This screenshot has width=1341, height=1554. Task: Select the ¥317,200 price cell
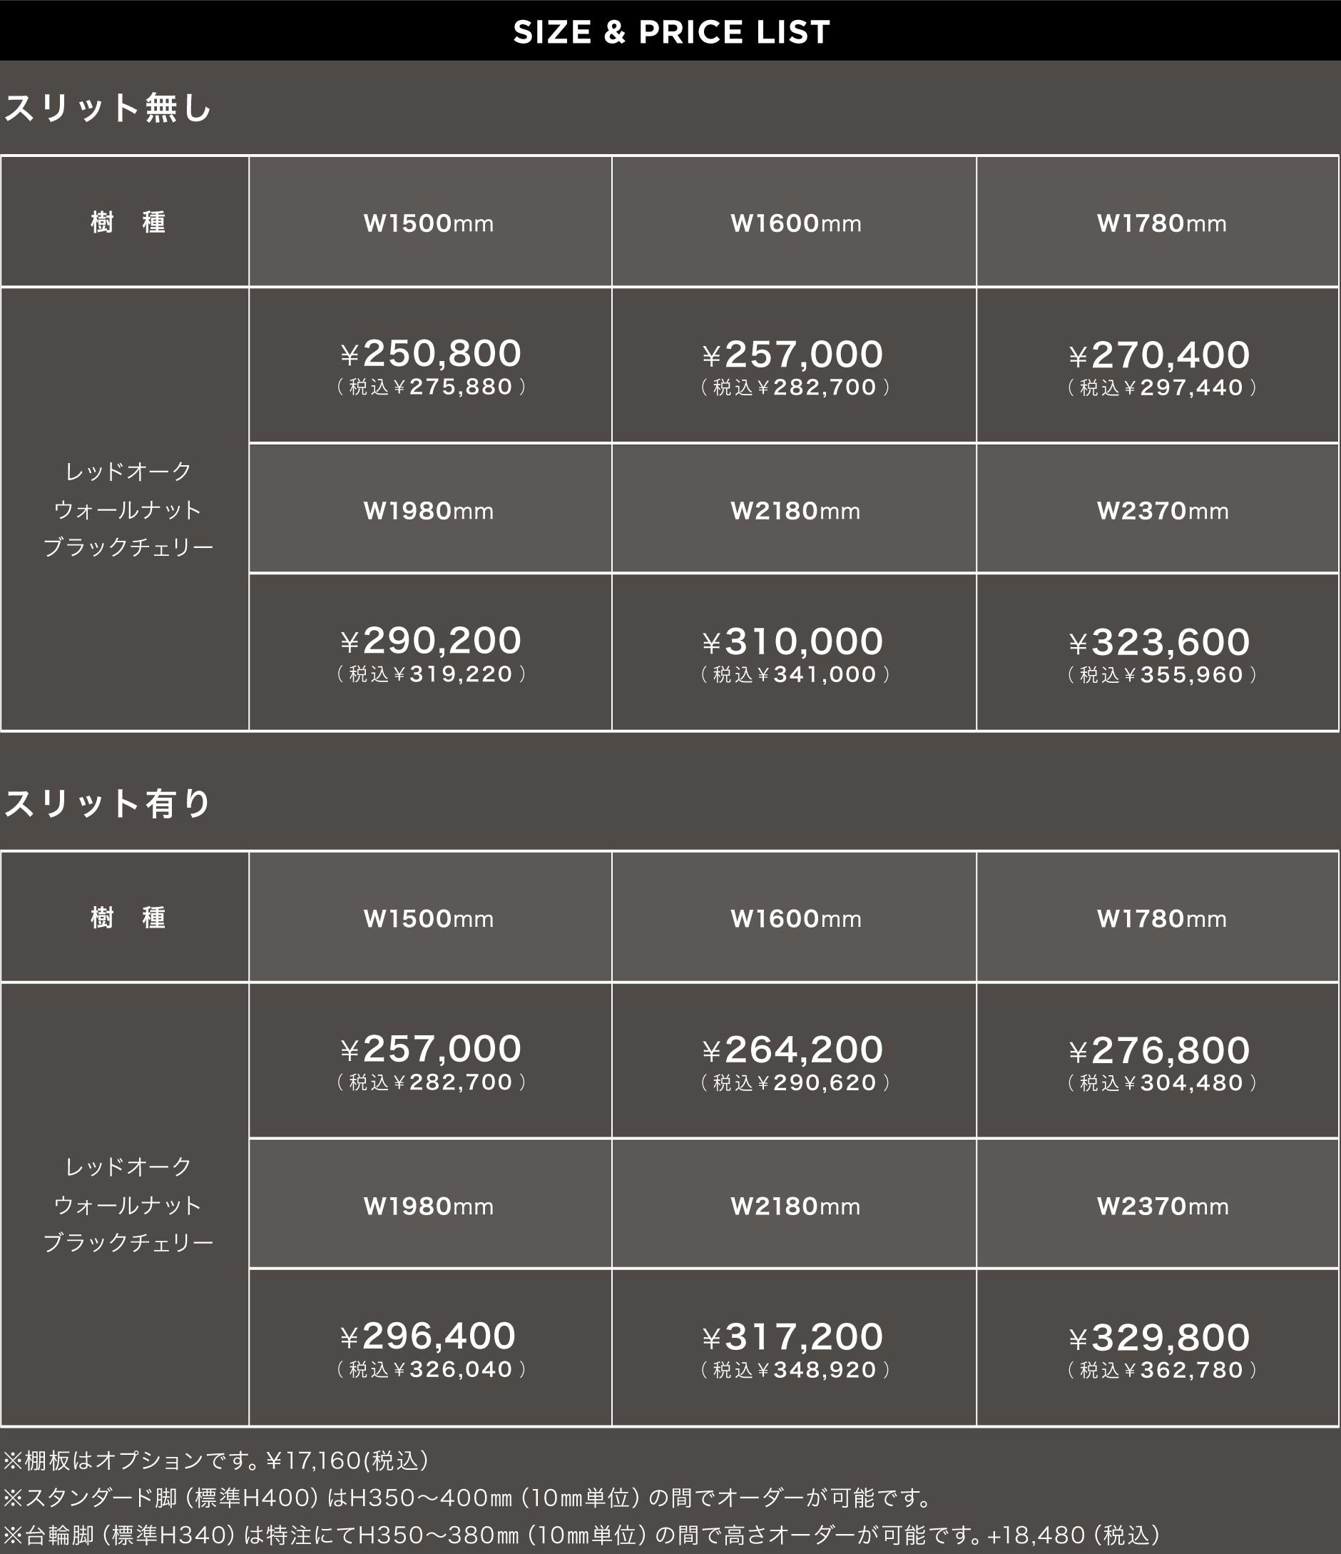tap(794, 1348)
